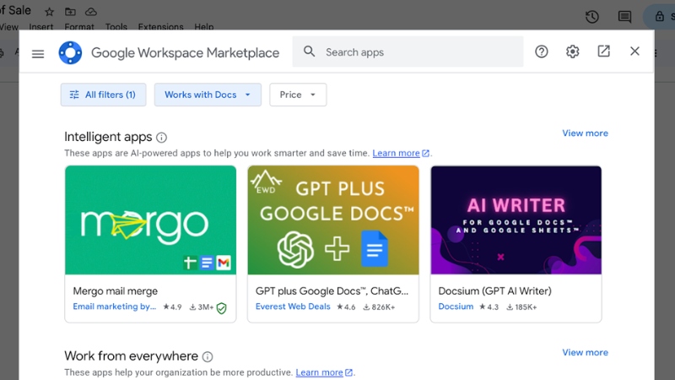The image size is (675, 380).
Task: Open Learn more link under Intelligent apps
Action: pos(401,153)
